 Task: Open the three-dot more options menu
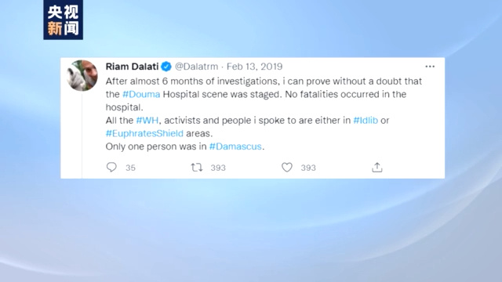tap(430, 67)
